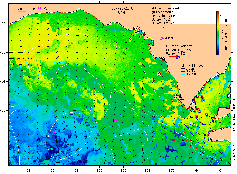This screenshot has width=237, height=174.
Task: Click the '30-Sep 18Z' text
Action: (161, 20)
